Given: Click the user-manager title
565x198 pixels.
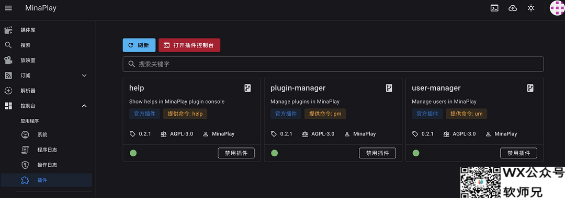Looking at the screenshot, I should coord(436,88).
